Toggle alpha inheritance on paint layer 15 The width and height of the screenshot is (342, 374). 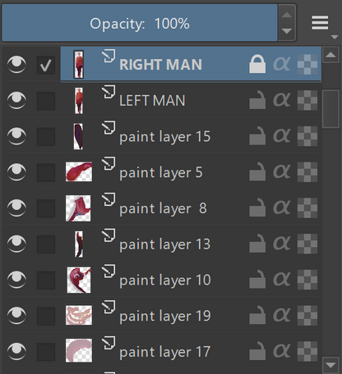tap(282, 136)
